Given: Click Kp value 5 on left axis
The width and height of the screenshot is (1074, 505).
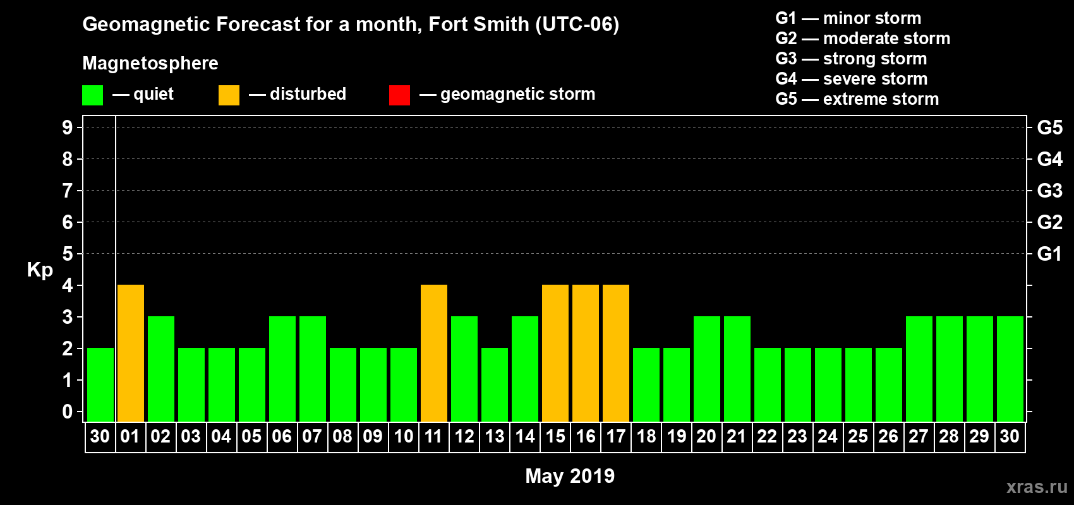Looking at the screenshot, I should point(68,254).
